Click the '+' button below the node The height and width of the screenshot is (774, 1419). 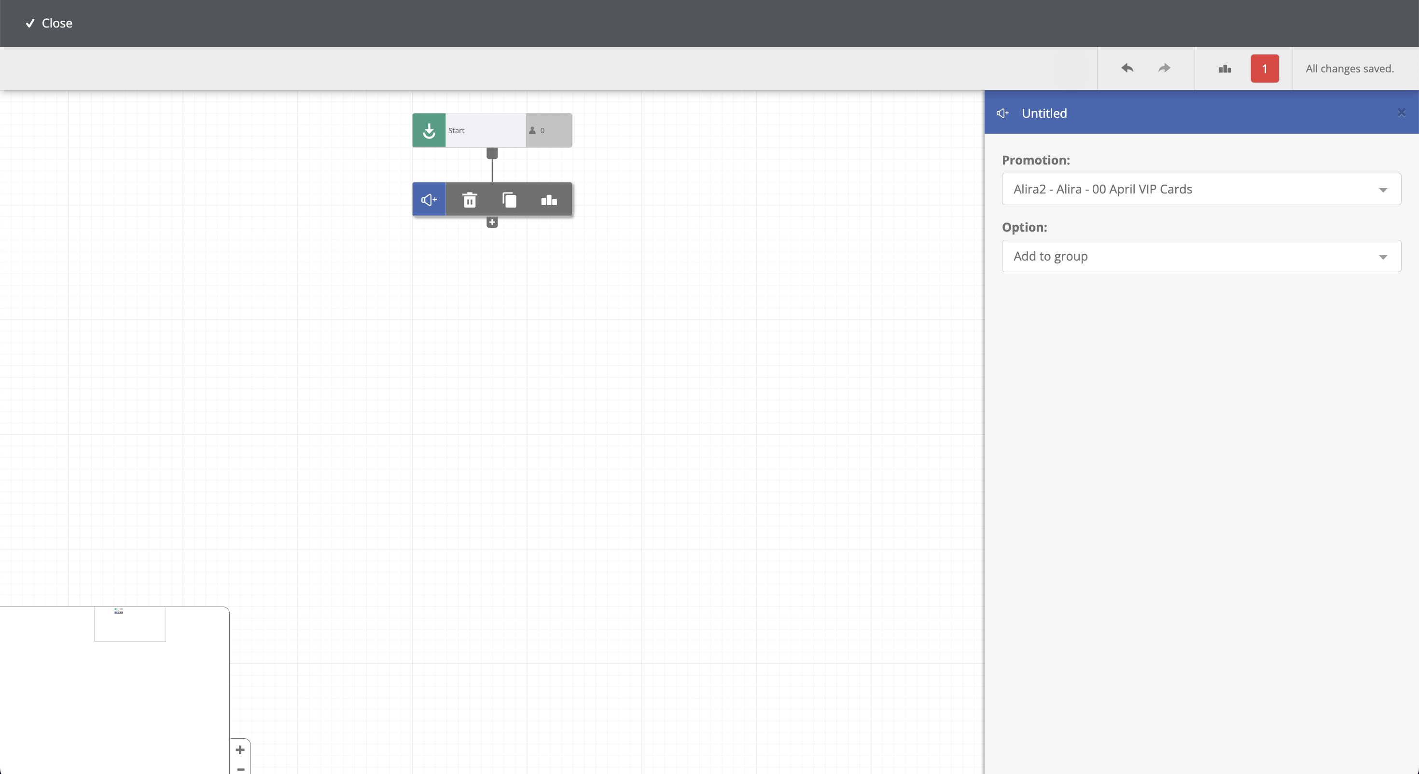pyautogui.click(x=492, y=222)
